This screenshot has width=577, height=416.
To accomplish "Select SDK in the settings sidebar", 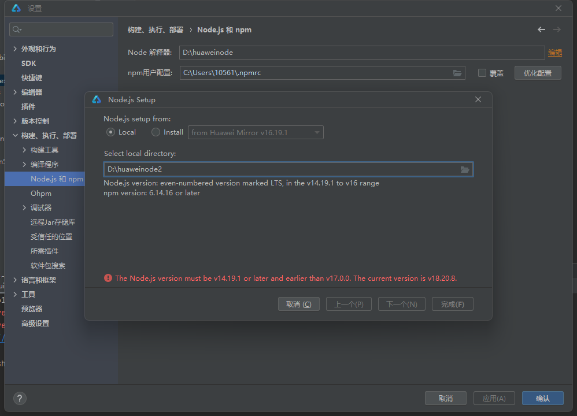I will tap(29, 64).
